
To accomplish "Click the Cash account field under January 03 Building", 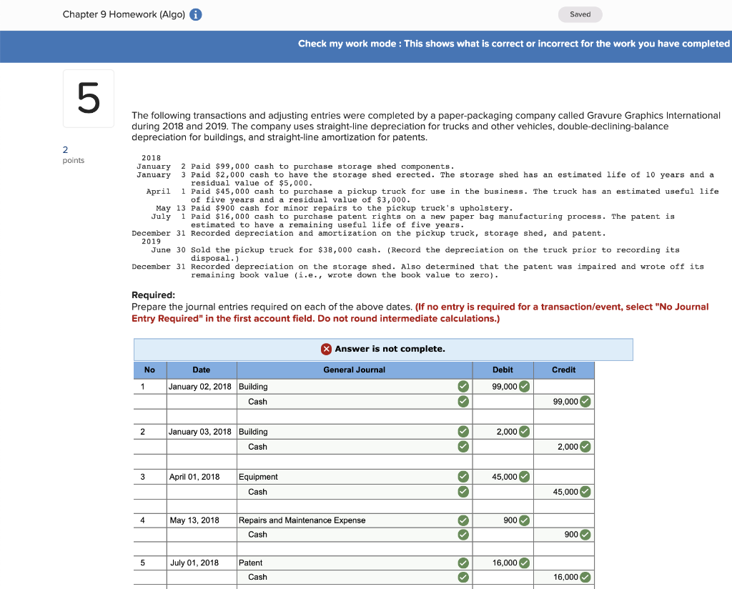I will tap(355, 447).
